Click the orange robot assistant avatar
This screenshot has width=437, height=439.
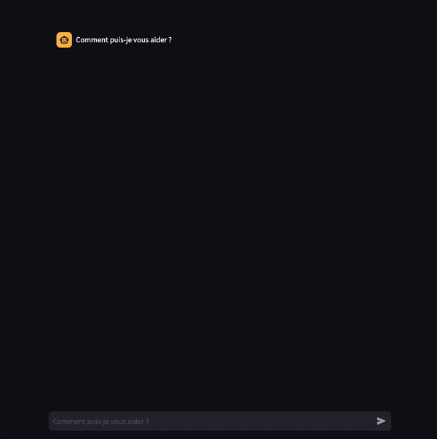click(64, 40)
